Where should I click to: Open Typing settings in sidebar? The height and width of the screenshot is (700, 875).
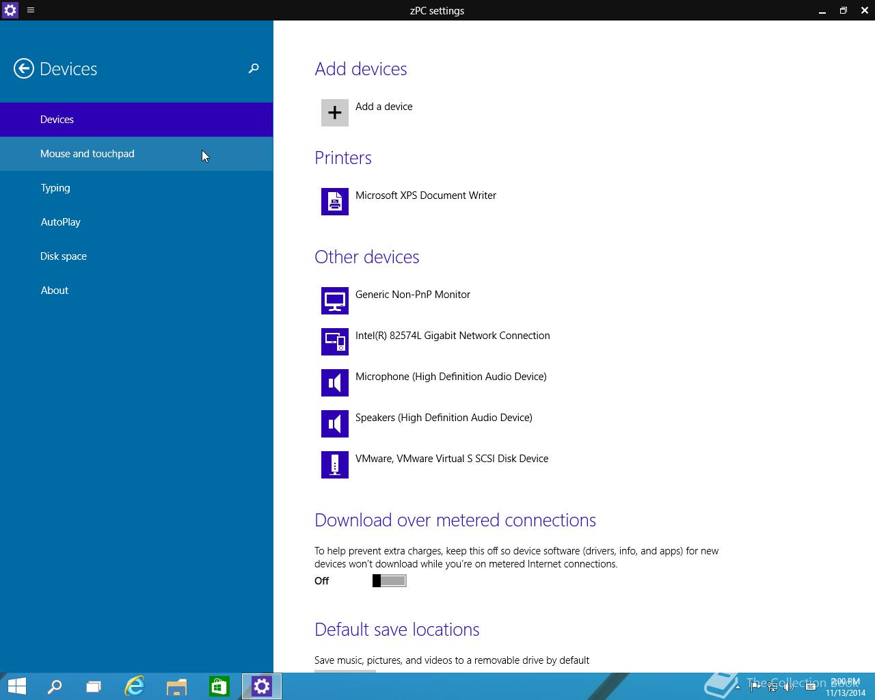point(137,188)
